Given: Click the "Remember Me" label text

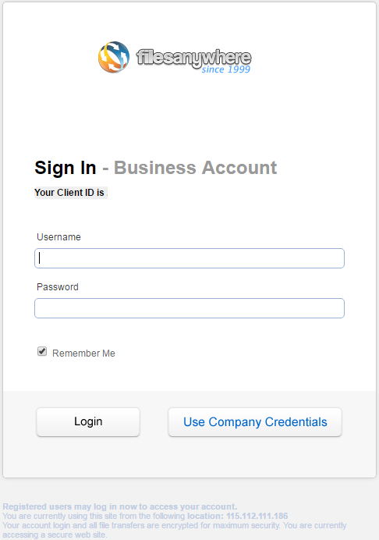Looking at the screenshot, I should point(83,353).
